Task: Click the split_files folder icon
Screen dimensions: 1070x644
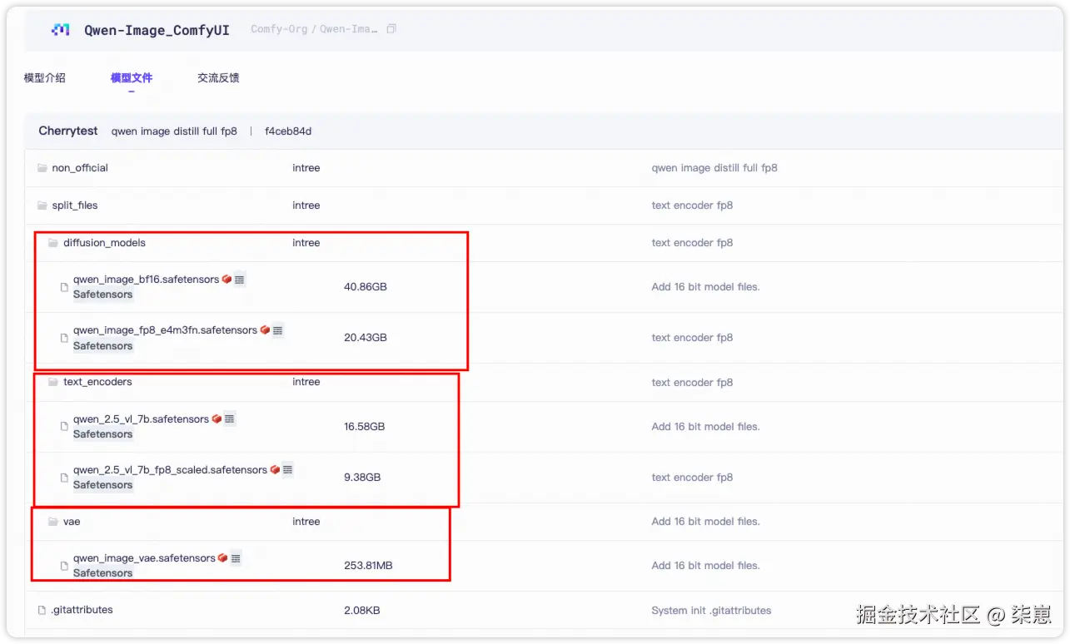Action: point(42,206)
